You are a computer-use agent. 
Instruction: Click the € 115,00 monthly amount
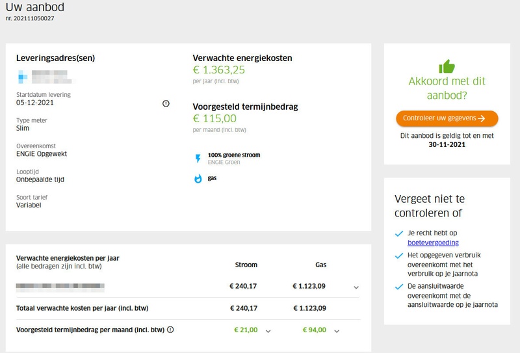[214, 119]
